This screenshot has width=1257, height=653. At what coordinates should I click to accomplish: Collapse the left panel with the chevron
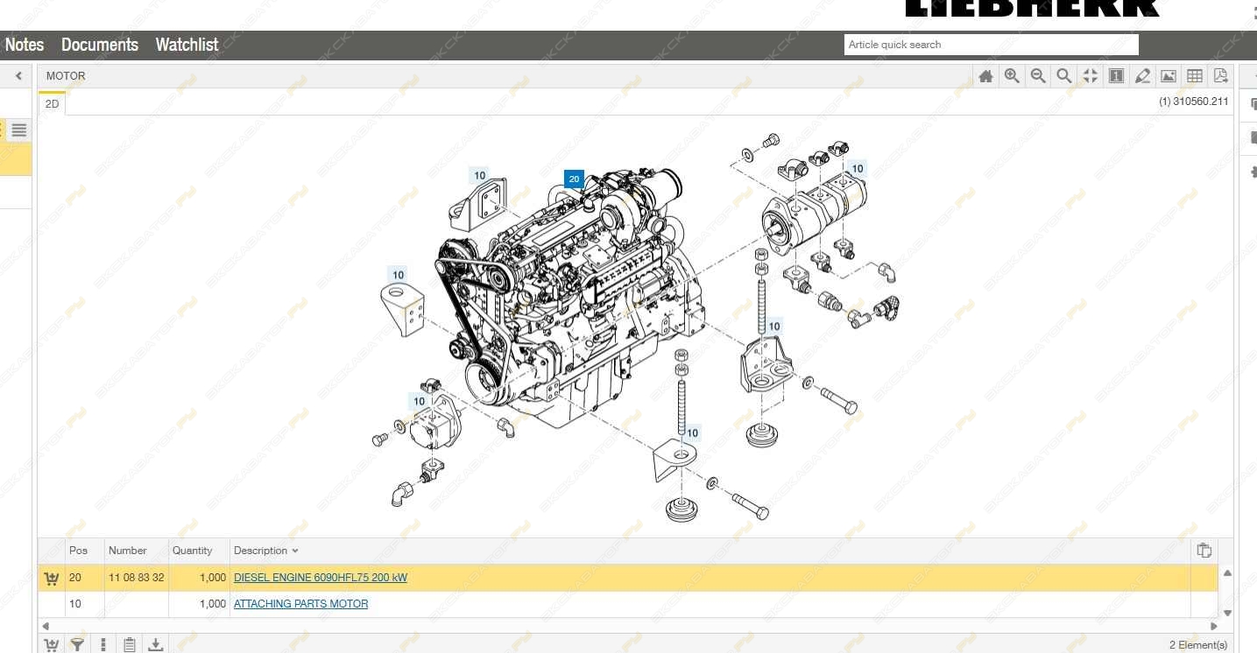[x=18, y=76]
